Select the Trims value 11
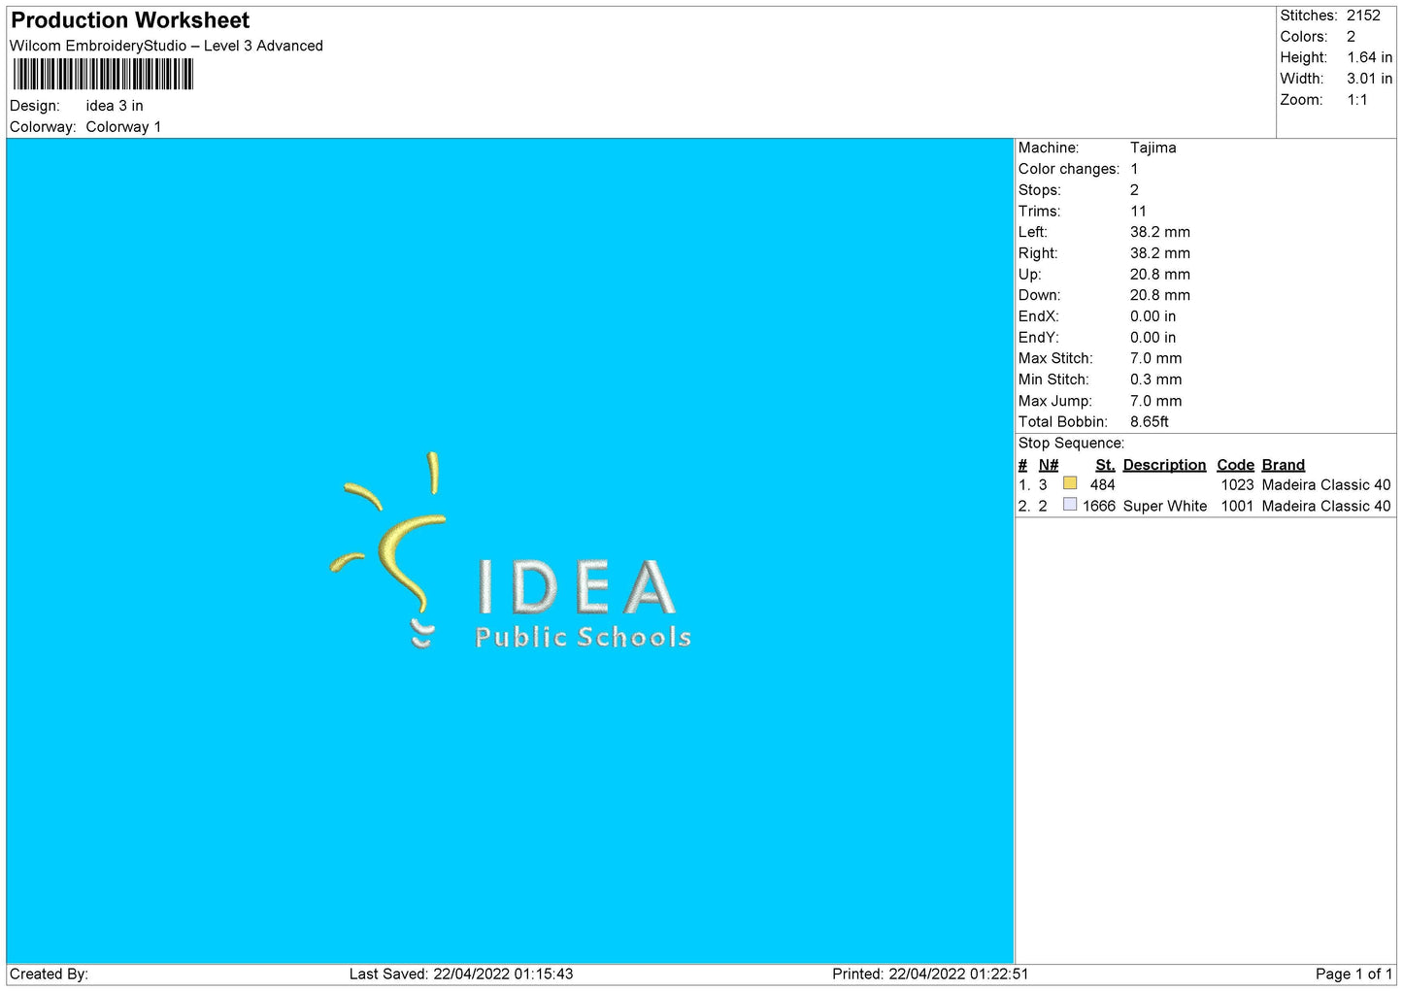 tap(1138, 212)
